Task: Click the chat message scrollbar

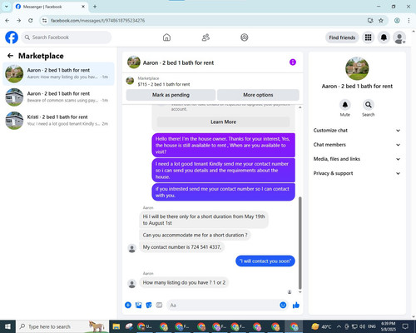Action: pyautogui.click(x=300, y=243)
